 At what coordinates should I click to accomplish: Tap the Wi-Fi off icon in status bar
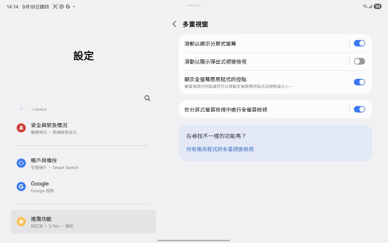365,6
